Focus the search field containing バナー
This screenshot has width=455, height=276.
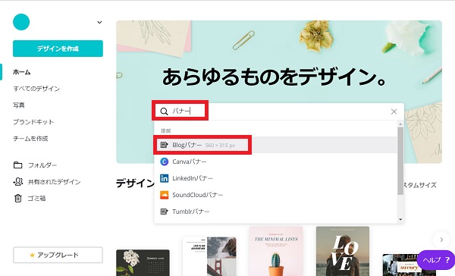[279, 111]
